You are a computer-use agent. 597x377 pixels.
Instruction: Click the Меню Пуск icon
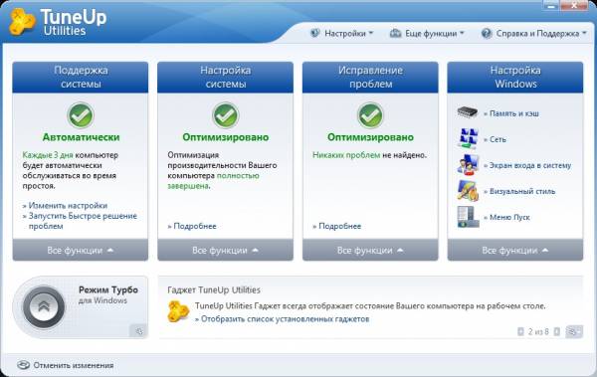(x=468, y=217)
